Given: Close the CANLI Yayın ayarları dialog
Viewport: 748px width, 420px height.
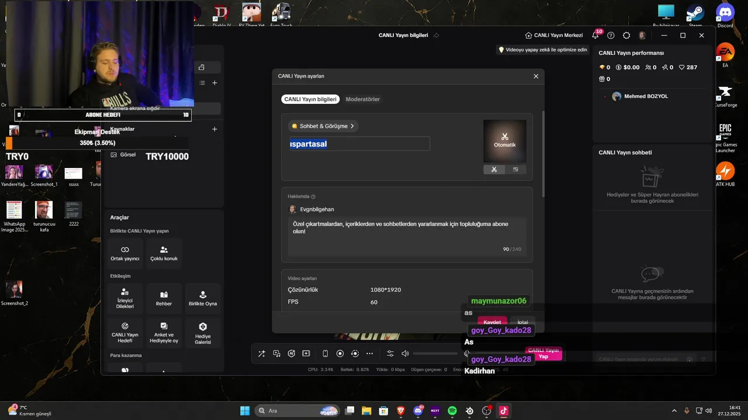Looking at the screenshot, I should pyautogui.click(x=536, y=76).
